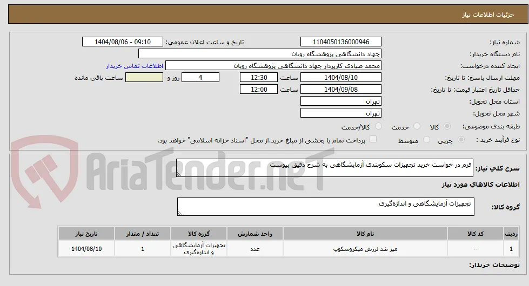Click the table date cell 1404/08/10

tap(86, 249)
